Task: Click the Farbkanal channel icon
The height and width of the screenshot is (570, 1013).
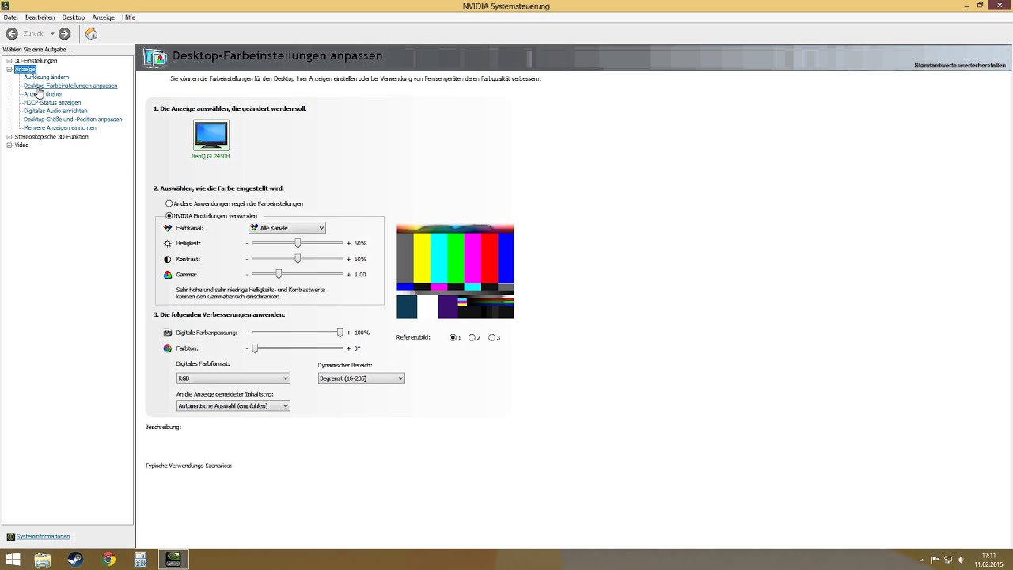Action: (x=167, y=228)
